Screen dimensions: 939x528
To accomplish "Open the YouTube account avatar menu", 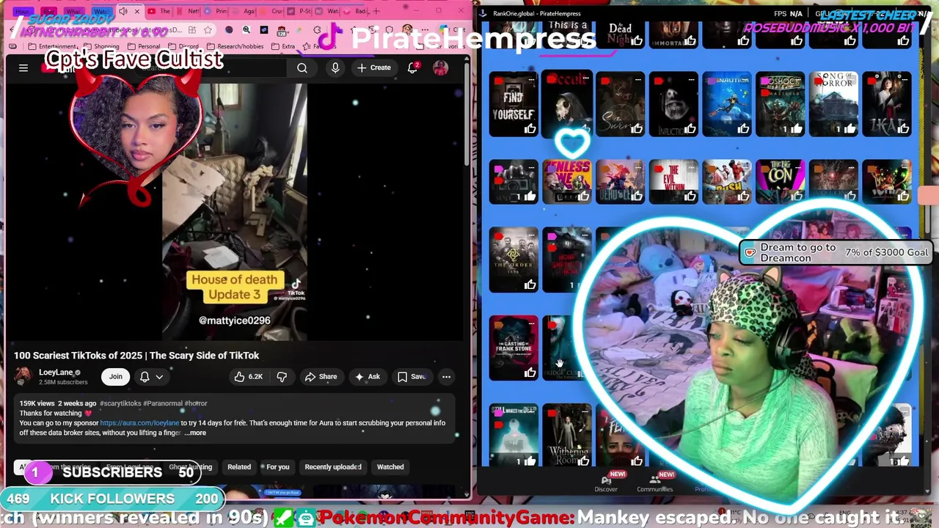I will pos(440,67).
